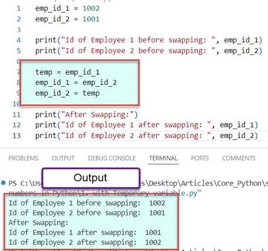The width and height of the screenshot is (268, 251).
Task: Click the "Employee 1 before swapping" print statement in code
Action: 149,40
